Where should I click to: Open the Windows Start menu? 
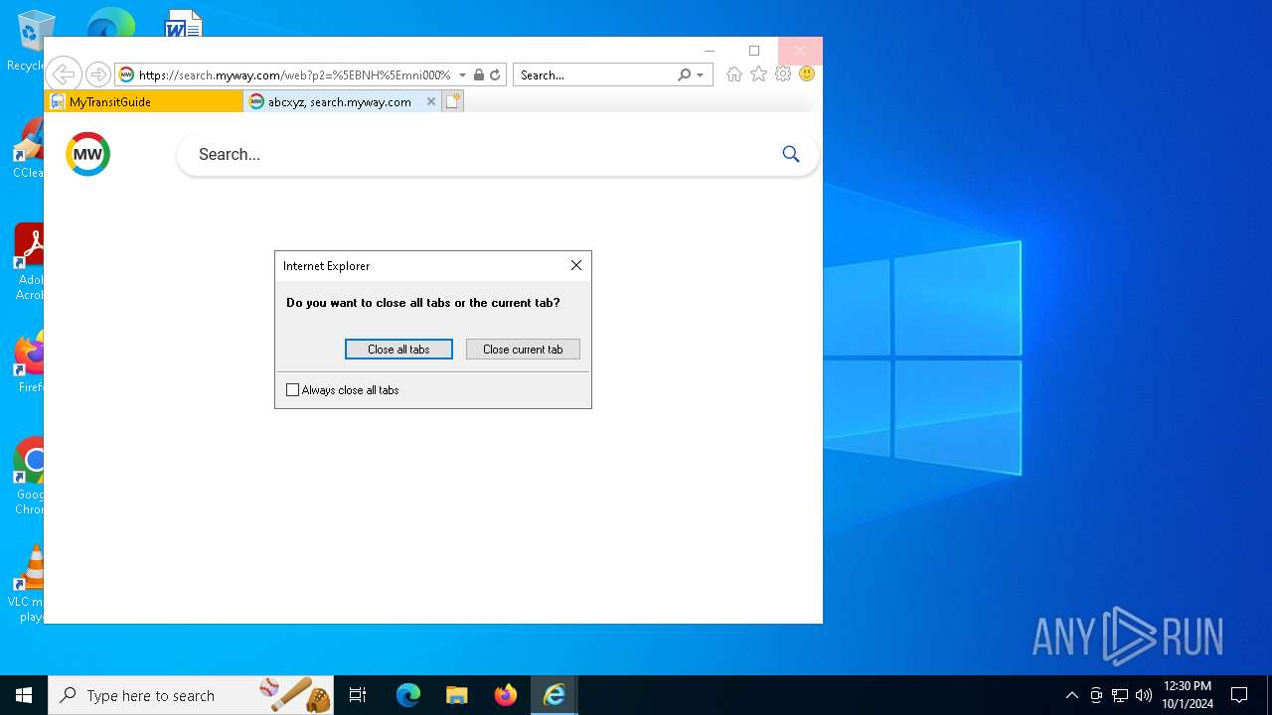(x=24, y=695)
